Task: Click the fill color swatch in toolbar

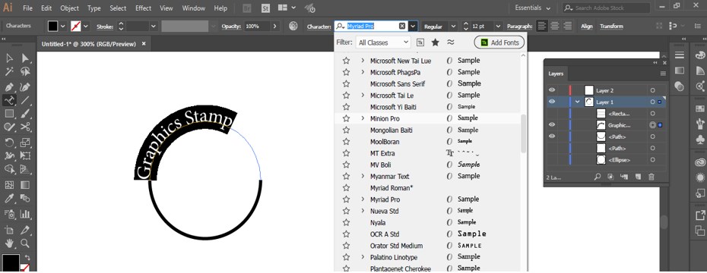Action: 11,262
